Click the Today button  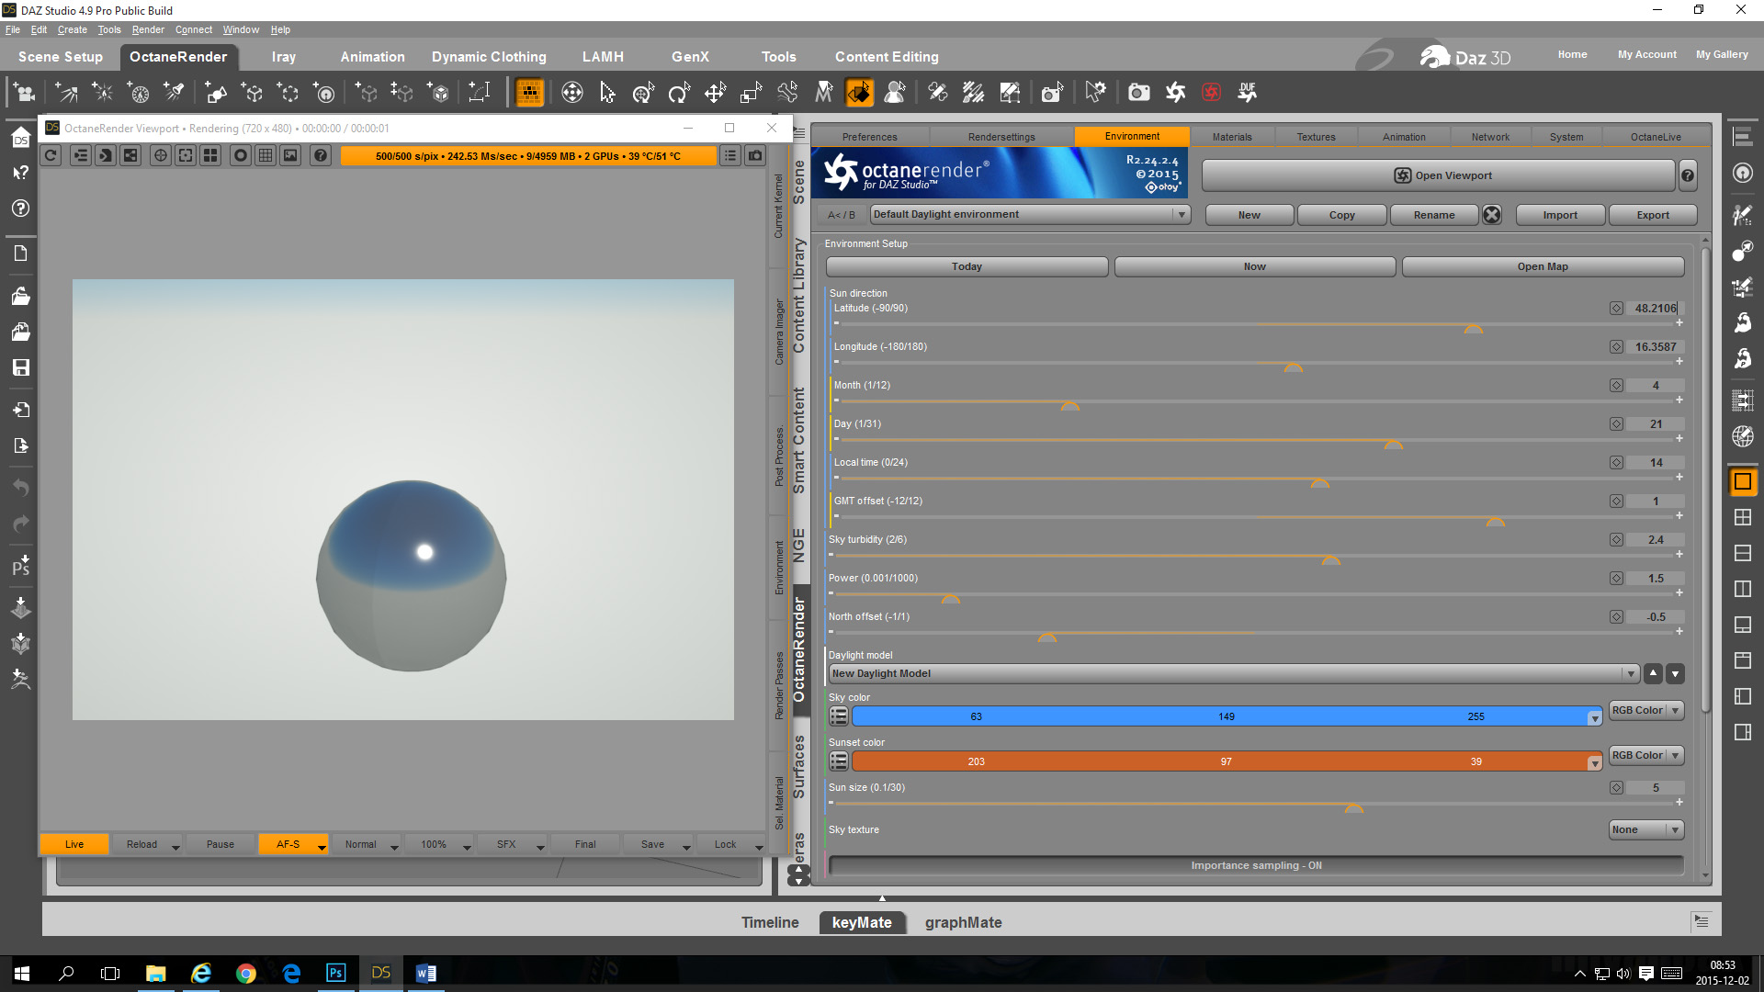coord(967,266)
